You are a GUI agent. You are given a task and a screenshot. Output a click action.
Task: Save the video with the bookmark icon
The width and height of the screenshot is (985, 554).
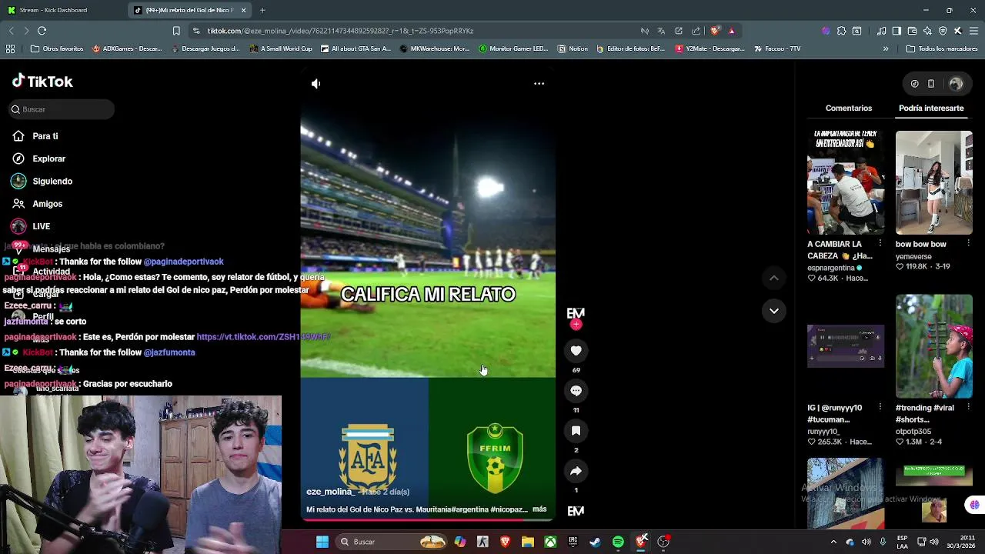click(x=576, y=431)
